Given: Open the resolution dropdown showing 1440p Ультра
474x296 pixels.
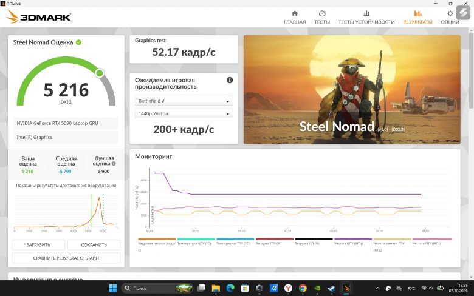Looking at the screenshot, I should click(x=184, y=113).
